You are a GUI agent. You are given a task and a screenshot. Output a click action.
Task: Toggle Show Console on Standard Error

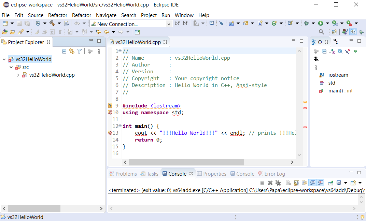321,183
